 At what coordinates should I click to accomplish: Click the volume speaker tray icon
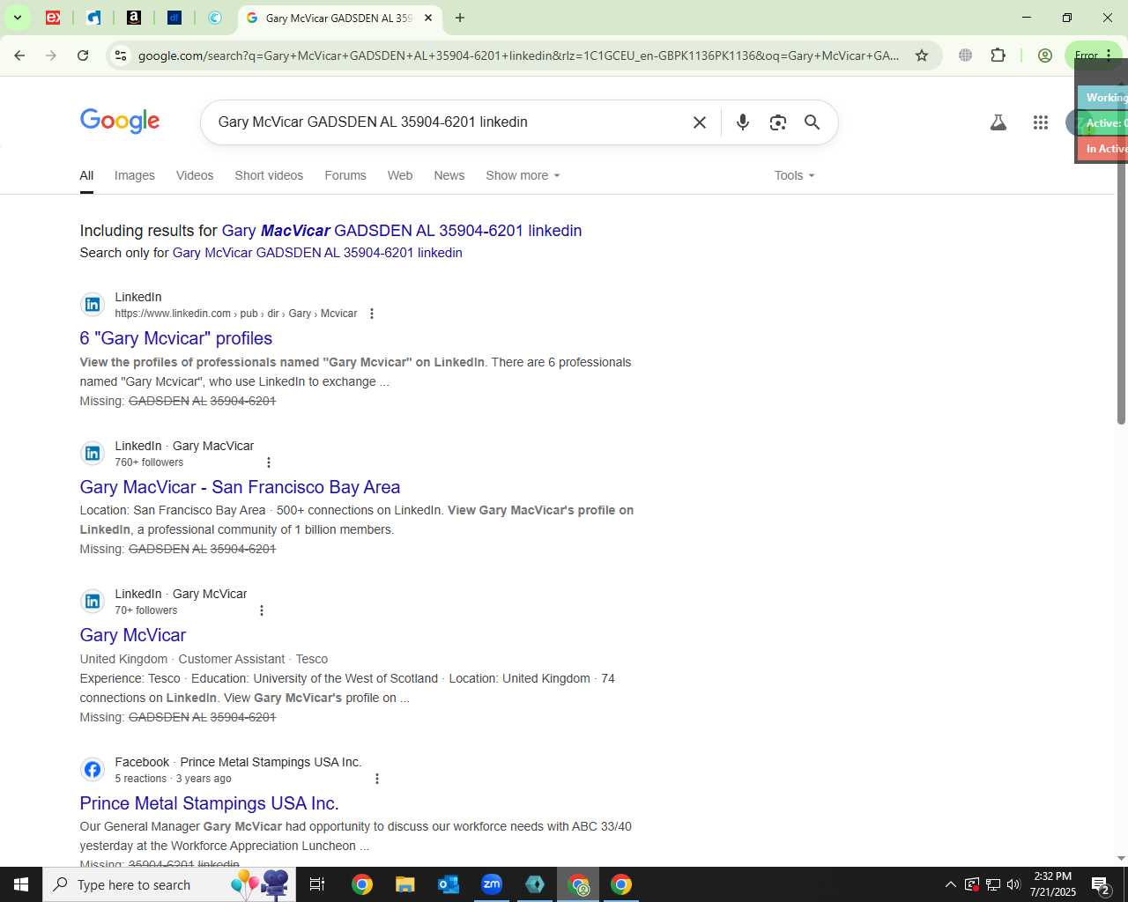coord(1013,884)
